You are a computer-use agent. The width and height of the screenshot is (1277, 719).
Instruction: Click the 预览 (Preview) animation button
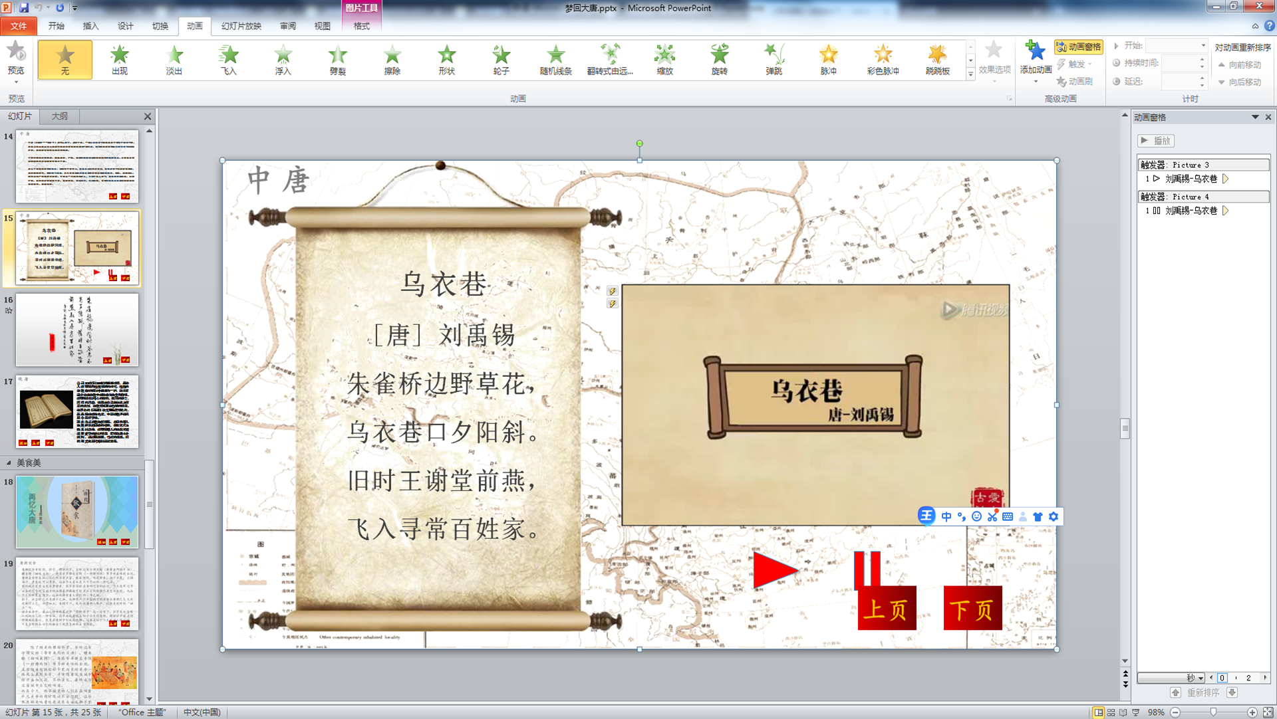[16, 61]
